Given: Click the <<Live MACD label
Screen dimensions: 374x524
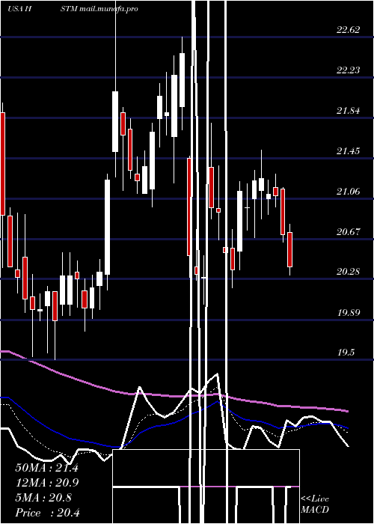Looking at the screenshot, I should 315,505.
